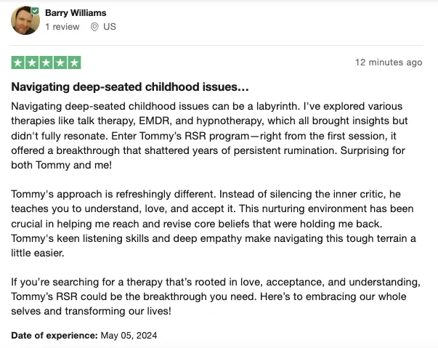This screenshot has height=348, width=438.
Task: Open Barry Williams' profile photo
Action: tap(25, 20)
